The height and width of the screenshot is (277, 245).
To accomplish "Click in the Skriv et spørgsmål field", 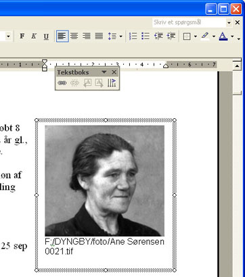I will 189,22.
